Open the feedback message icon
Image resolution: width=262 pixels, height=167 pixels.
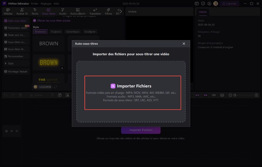tap(203, 3)
